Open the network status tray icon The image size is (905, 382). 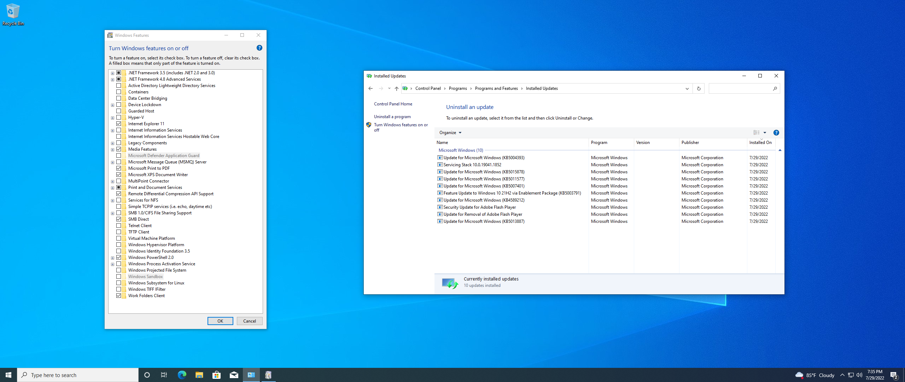(851, 375)
